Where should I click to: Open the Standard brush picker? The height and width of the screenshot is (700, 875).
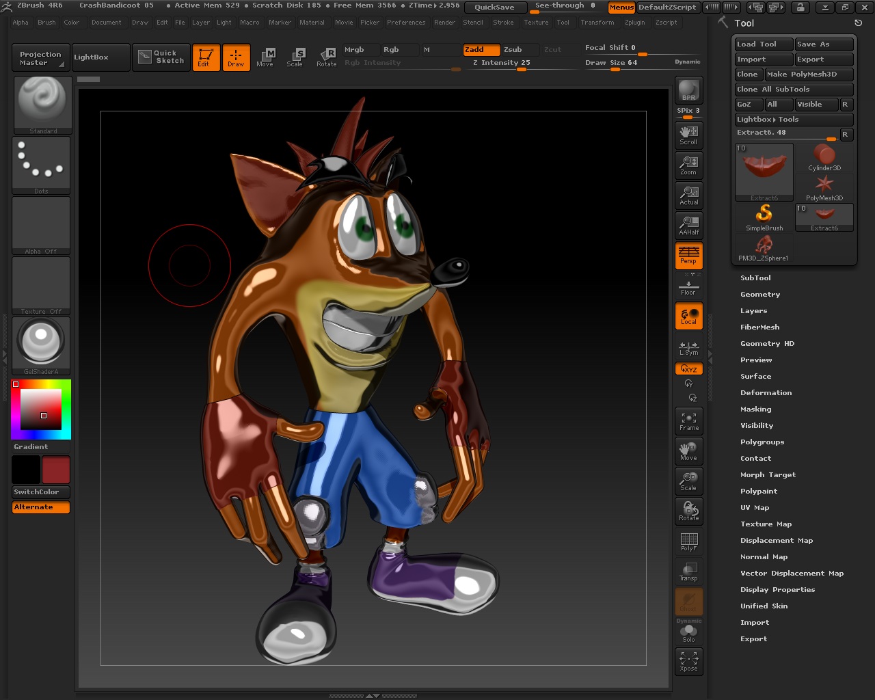tap(42, 105)
